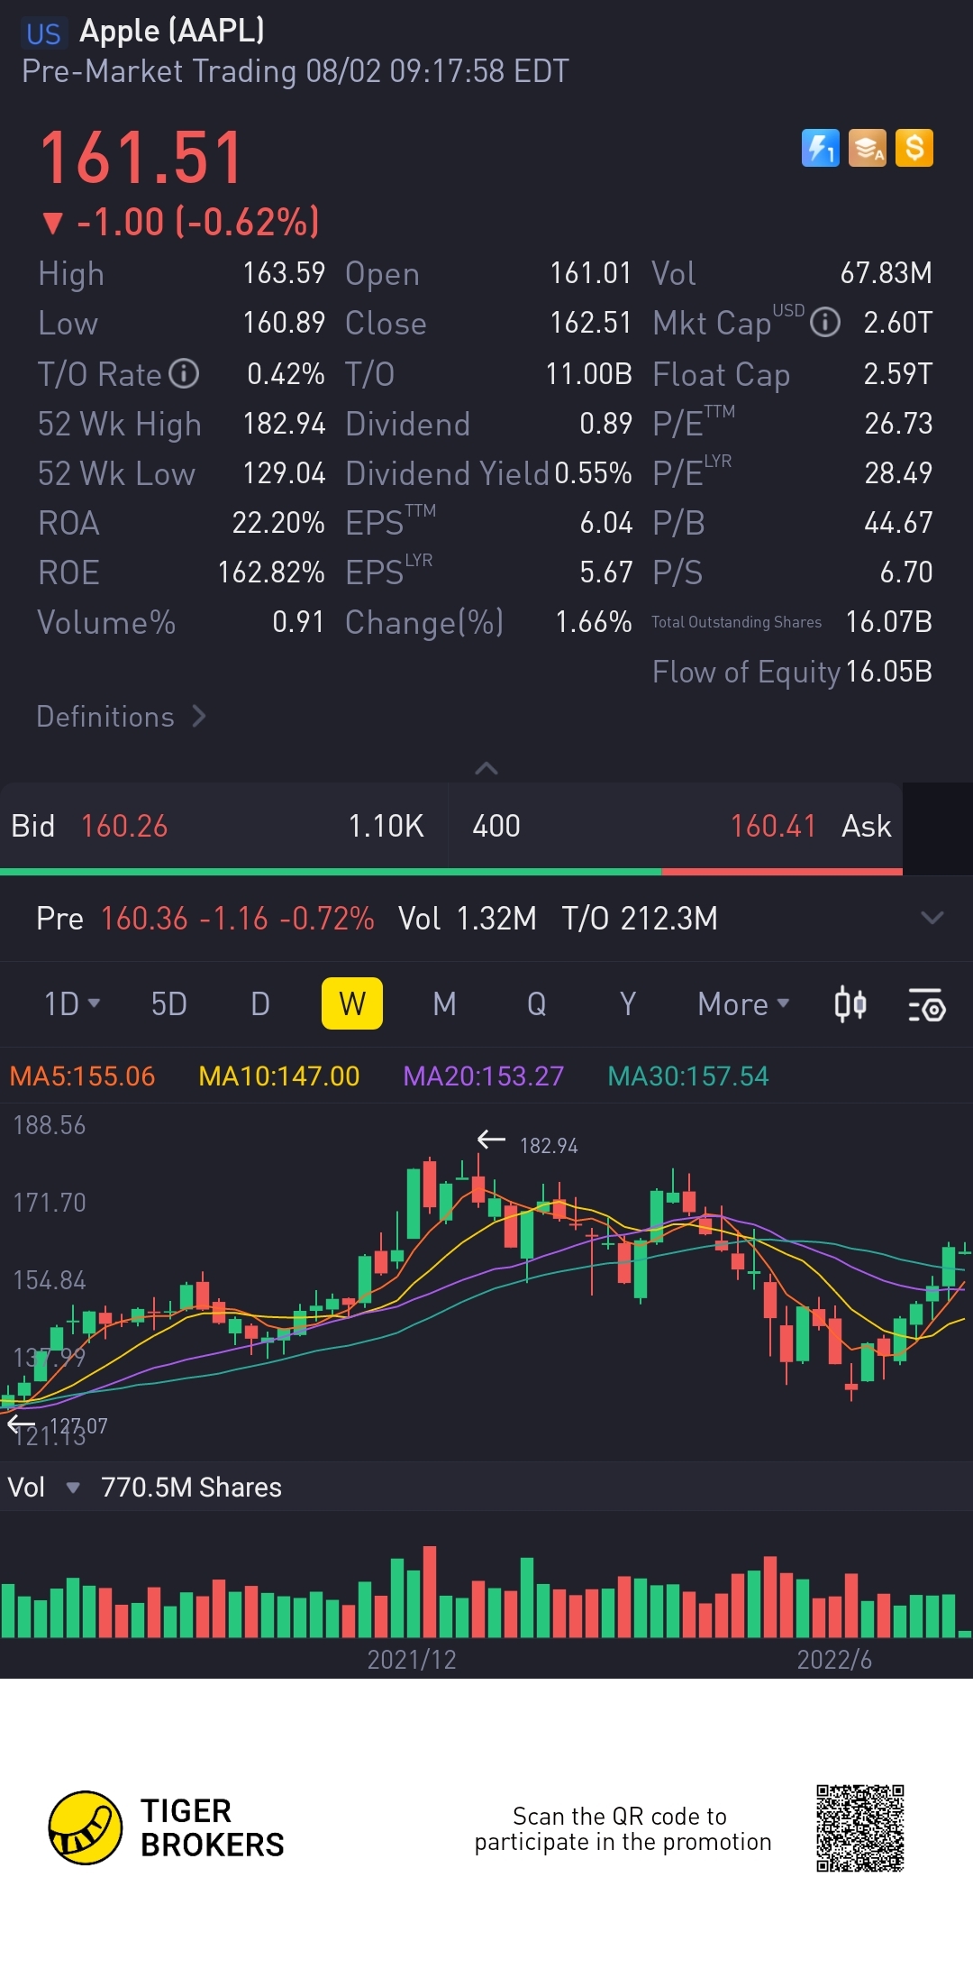Tap the promotion QR code
Screen dimensions: 973x1978
tap(860, 1828)
